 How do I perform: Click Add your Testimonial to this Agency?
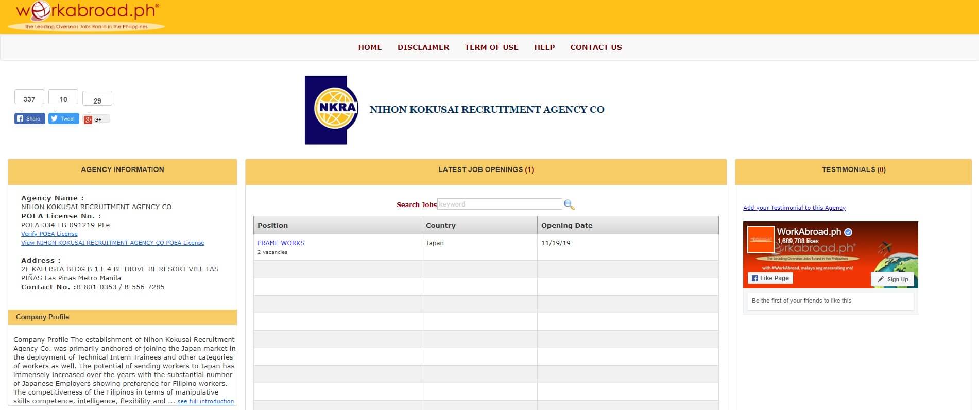pyautogui.click(x=794, y=208)
